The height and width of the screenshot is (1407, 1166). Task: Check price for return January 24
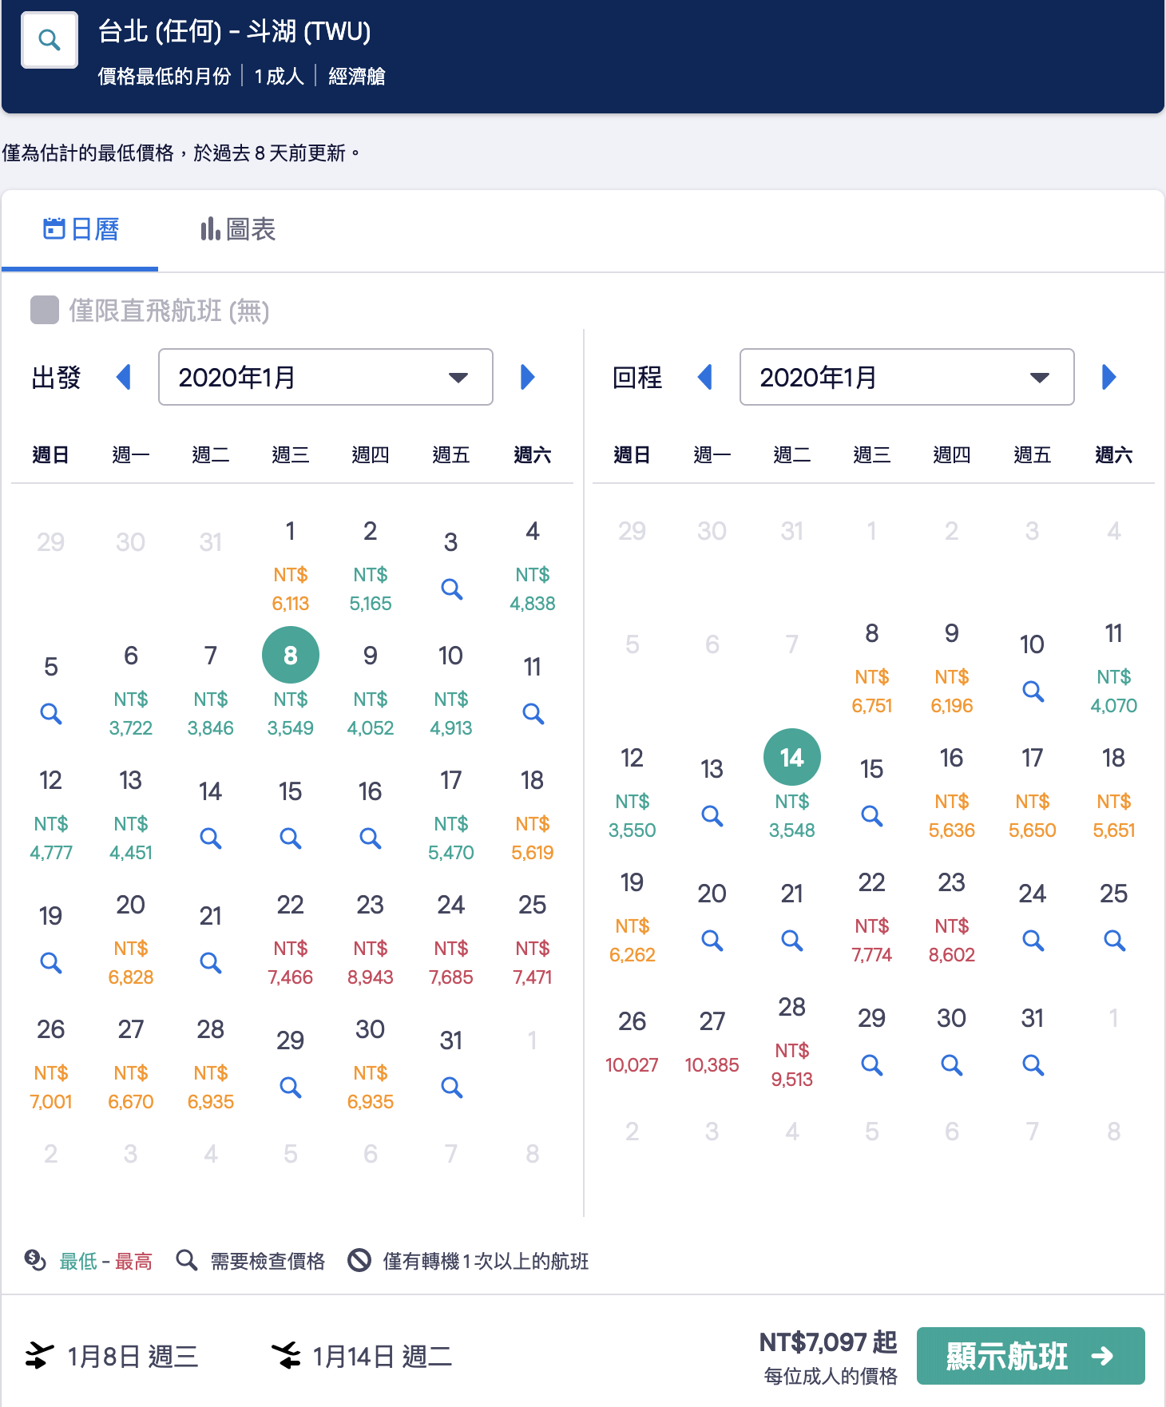1033,941
